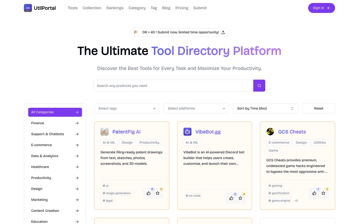Open the GCS Cheats title link
Viewport: 359px width, 224px height.
pyautogui.click(x=292, y=132)
